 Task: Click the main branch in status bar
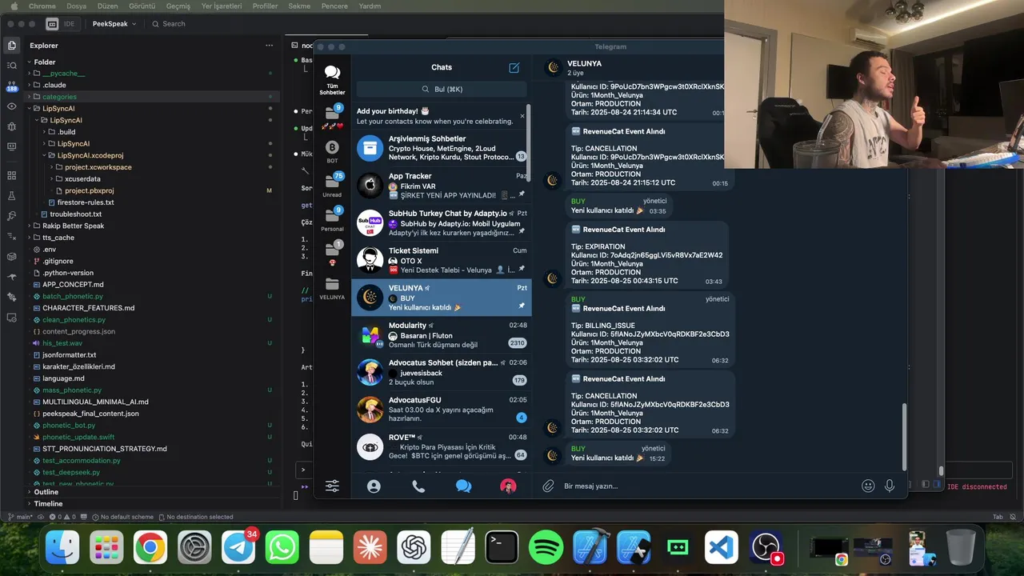pyautogui.click(x=20, y=517)
